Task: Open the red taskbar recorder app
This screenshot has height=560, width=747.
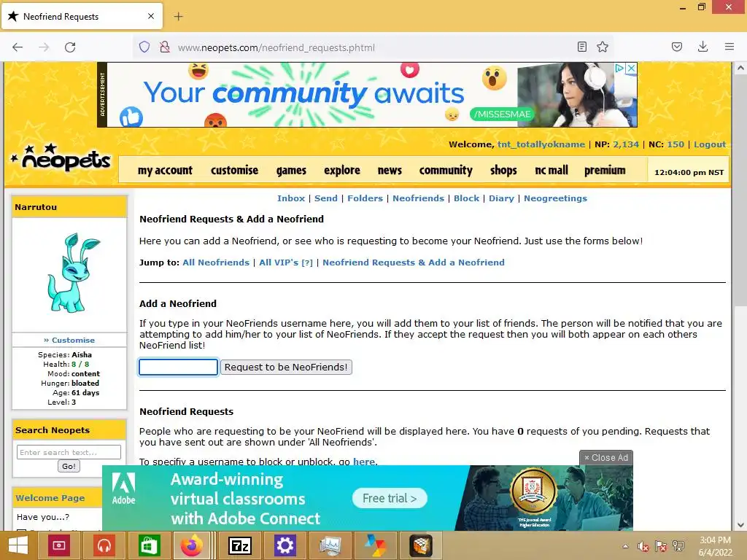Action: point(58,545)
